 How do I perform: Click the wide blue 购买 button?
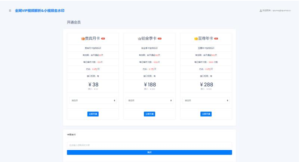(149, 152)
